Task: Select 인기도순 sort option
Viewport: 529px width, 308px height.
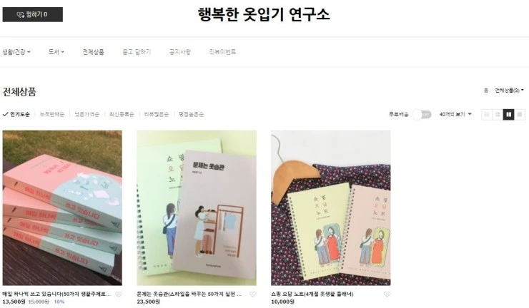Action: point(16,115)
